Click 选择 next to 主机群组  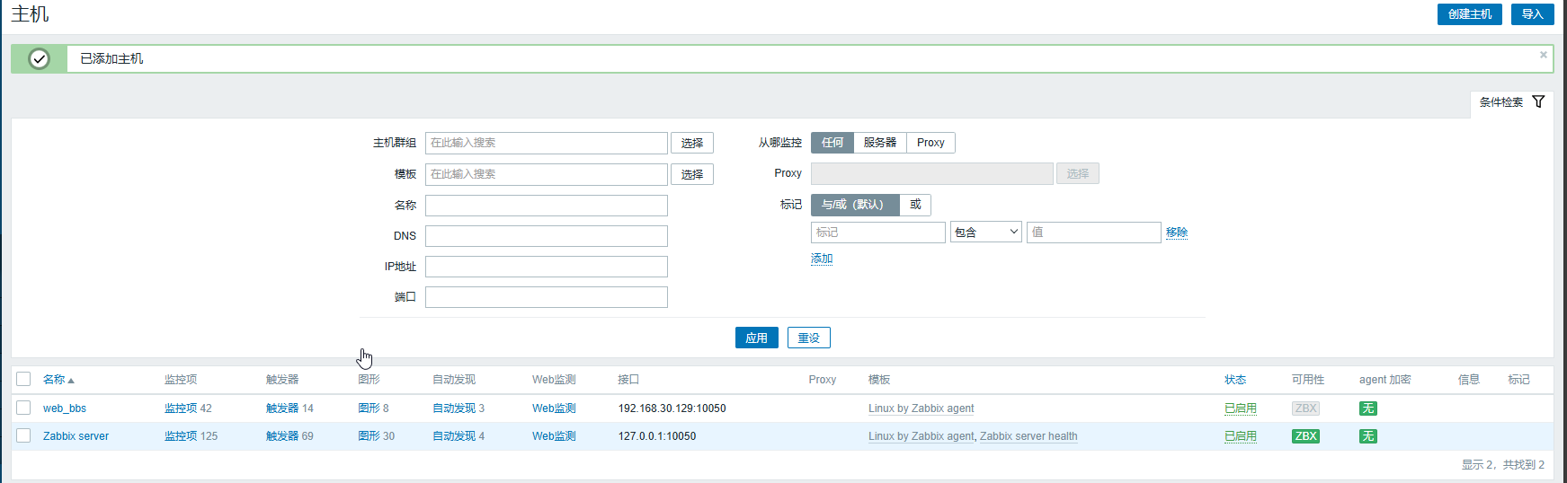click(692, 143)
